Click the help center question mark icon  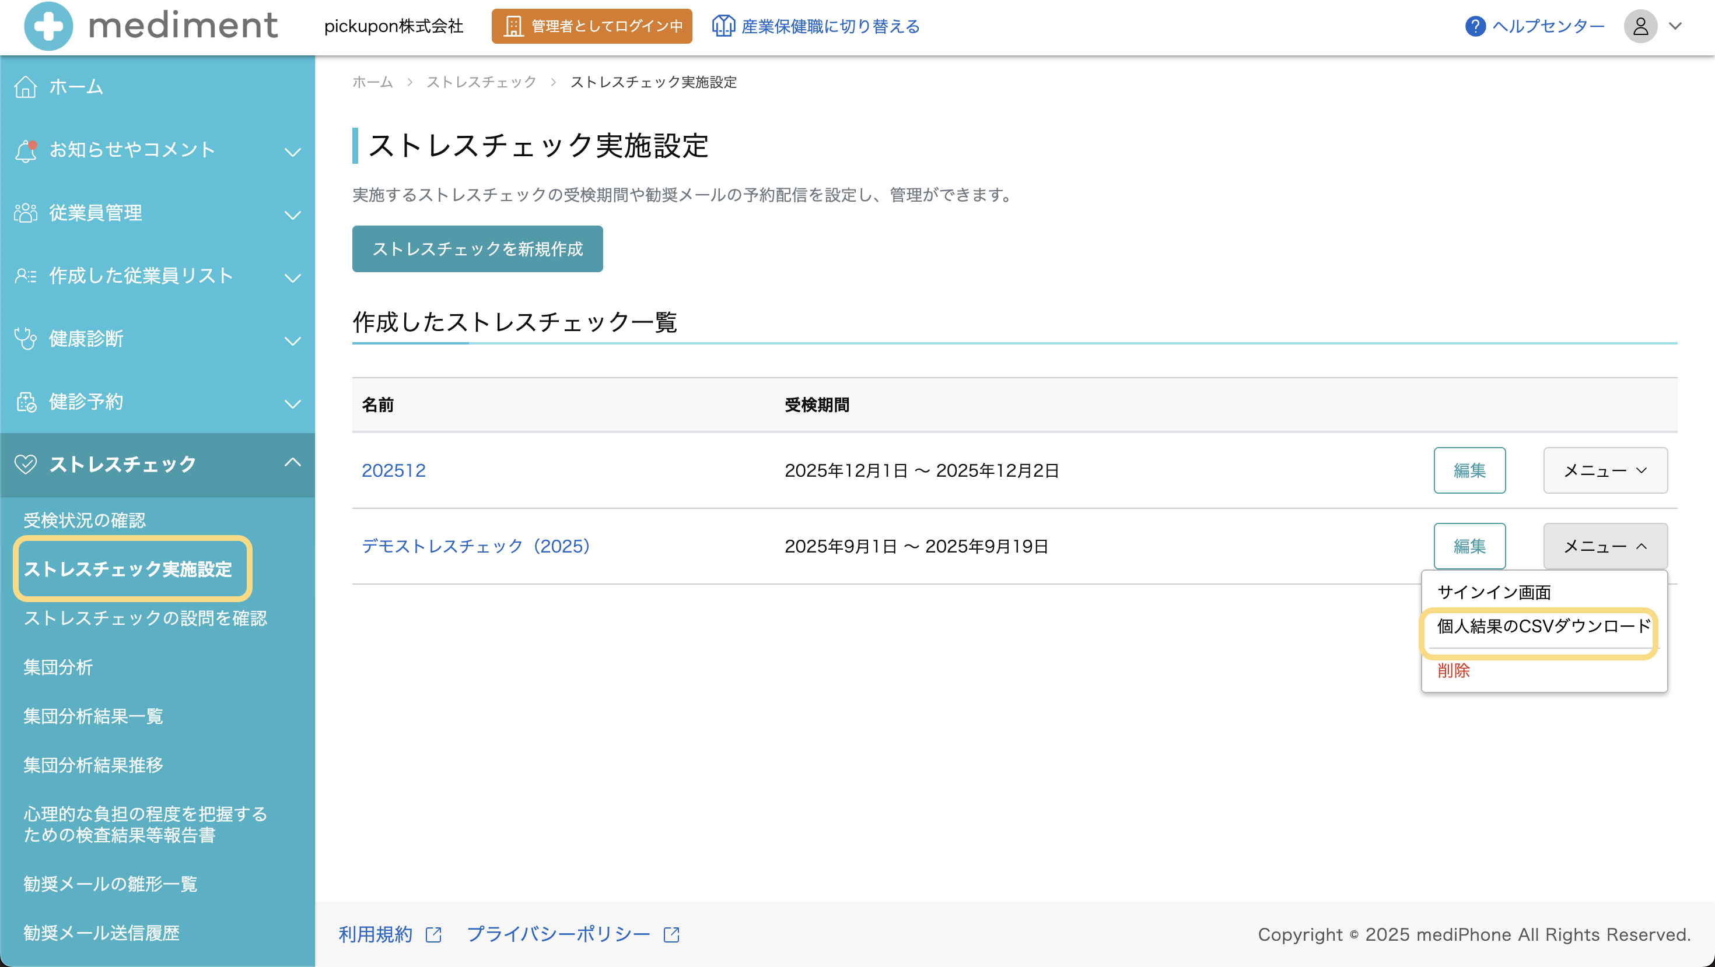[1475, 26]
